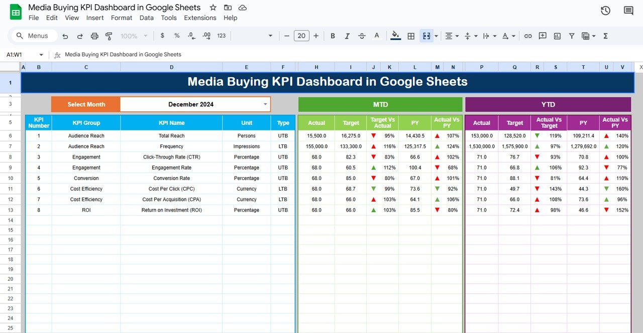This screenshot has width=643, height=333.
Task: Increase decimal places
Action: point(206,36)
